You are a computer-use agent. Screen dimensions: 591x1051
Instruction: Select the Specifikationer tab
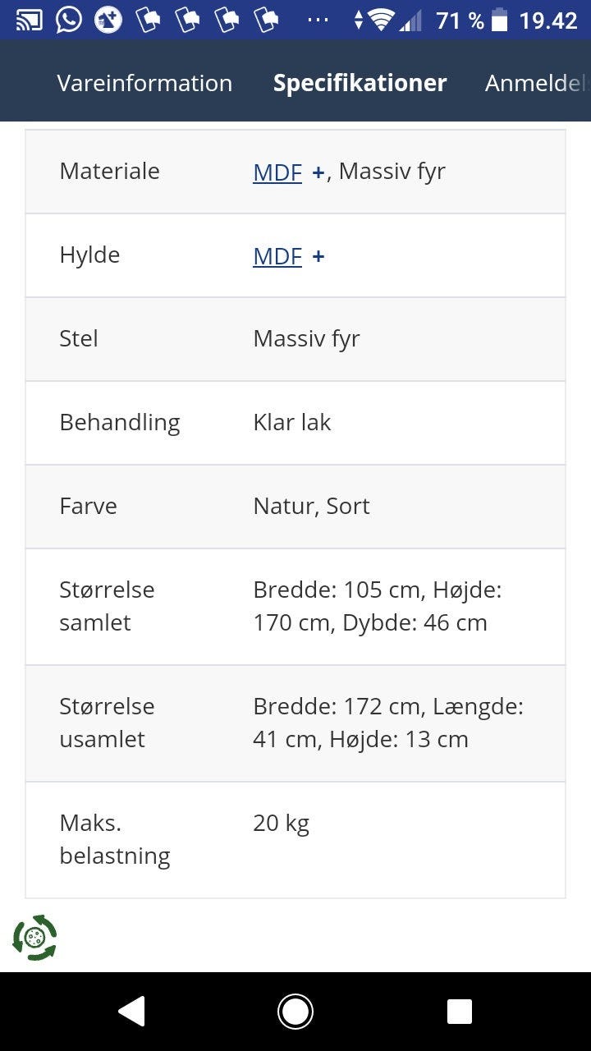pyautogui.click(x=360, y=82)
